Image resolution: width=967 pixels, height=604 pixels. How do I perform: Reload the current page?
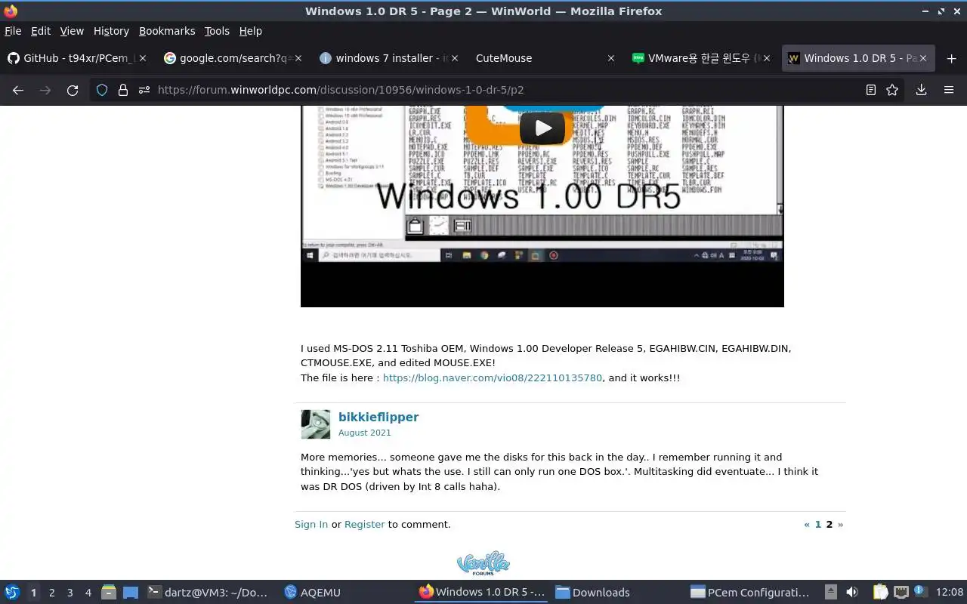pyautogui.click(x=73, y=90)
